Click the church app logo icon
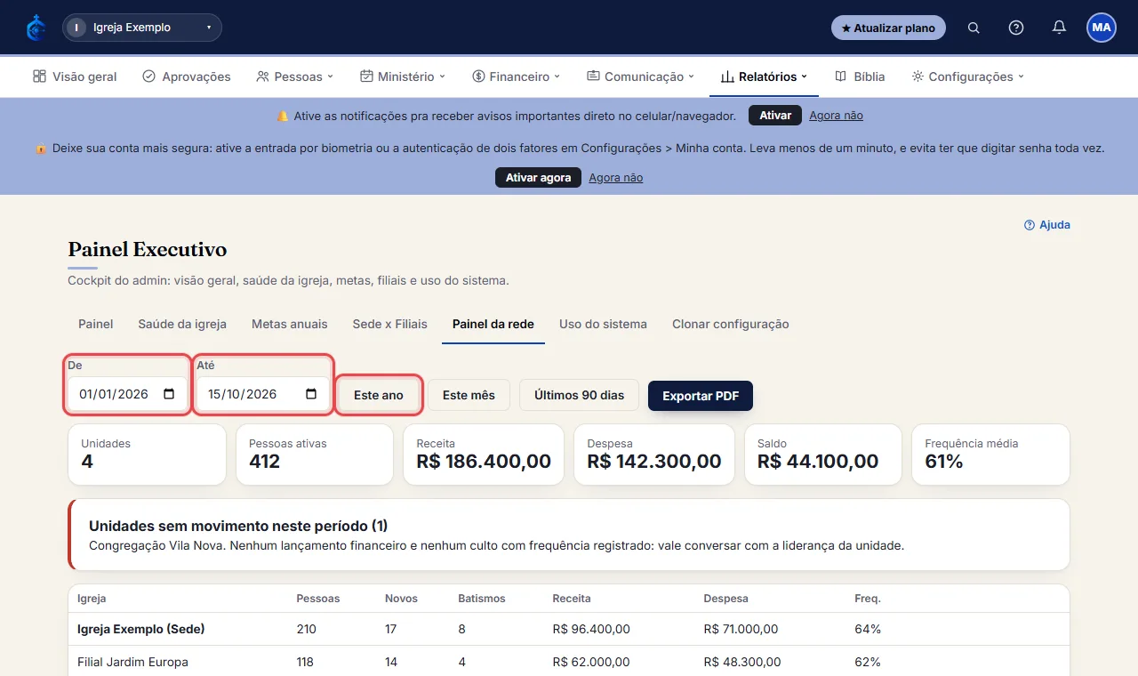Image resolution: width=1138 pixels, height=676 pixels. 36,28
